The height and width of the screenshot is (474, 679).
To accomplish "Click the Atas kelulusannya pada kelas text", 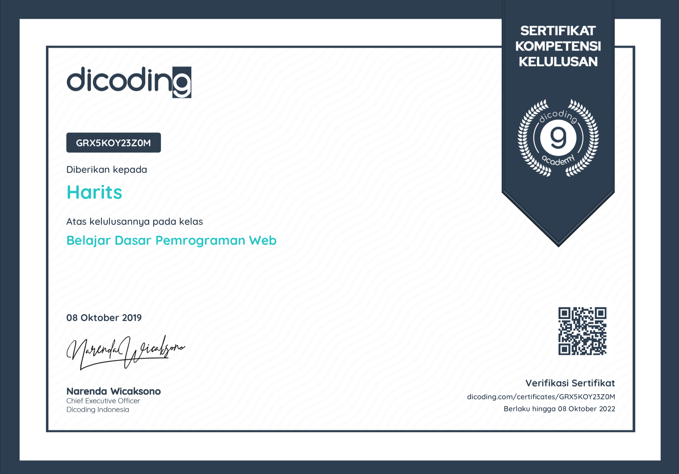I will (134, 222).
